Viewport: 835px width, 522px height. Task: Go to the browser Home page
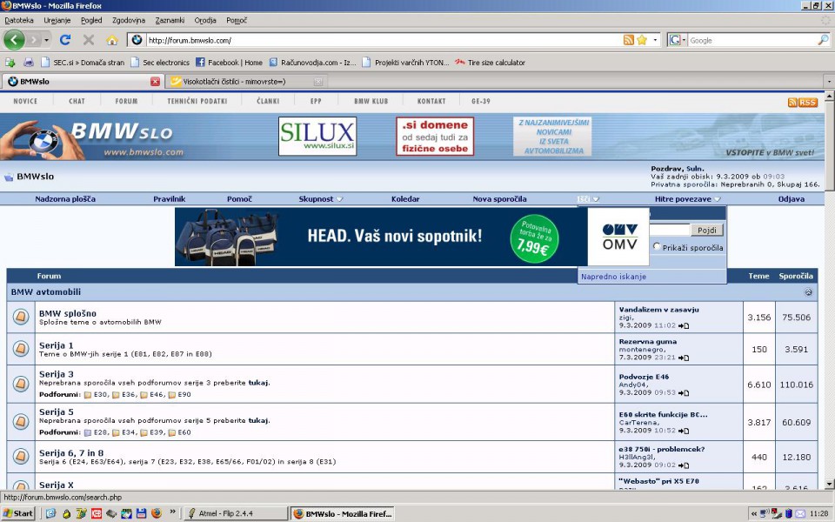(112, 40)
